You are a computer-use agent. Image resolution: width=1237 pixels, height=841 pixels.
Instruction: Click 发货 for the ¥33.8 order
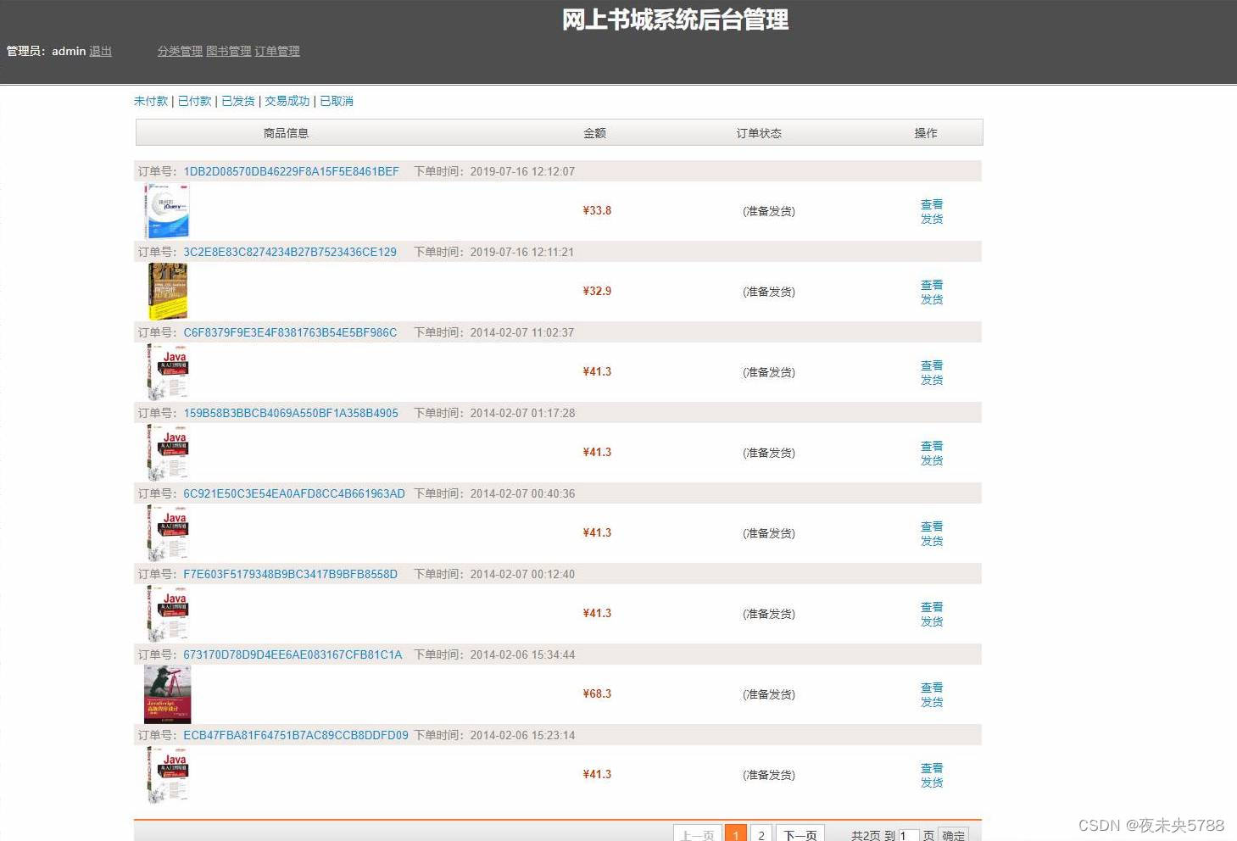tap(932, 219)
